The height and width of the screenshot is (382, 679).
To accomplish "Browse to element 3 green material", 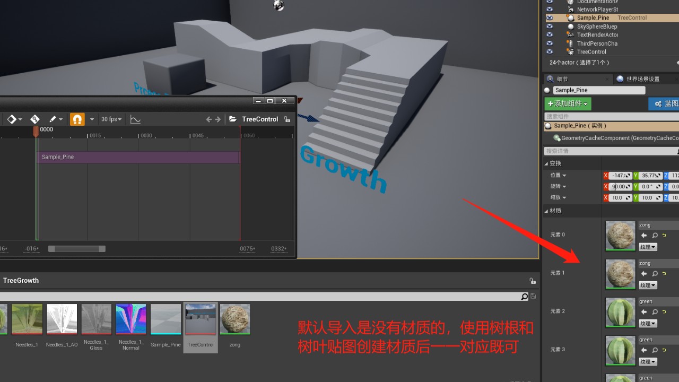I will point(655,350).
